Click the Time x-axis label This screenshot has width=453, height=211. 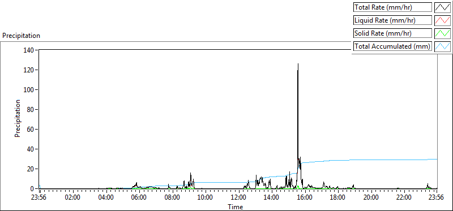(236, 206)
